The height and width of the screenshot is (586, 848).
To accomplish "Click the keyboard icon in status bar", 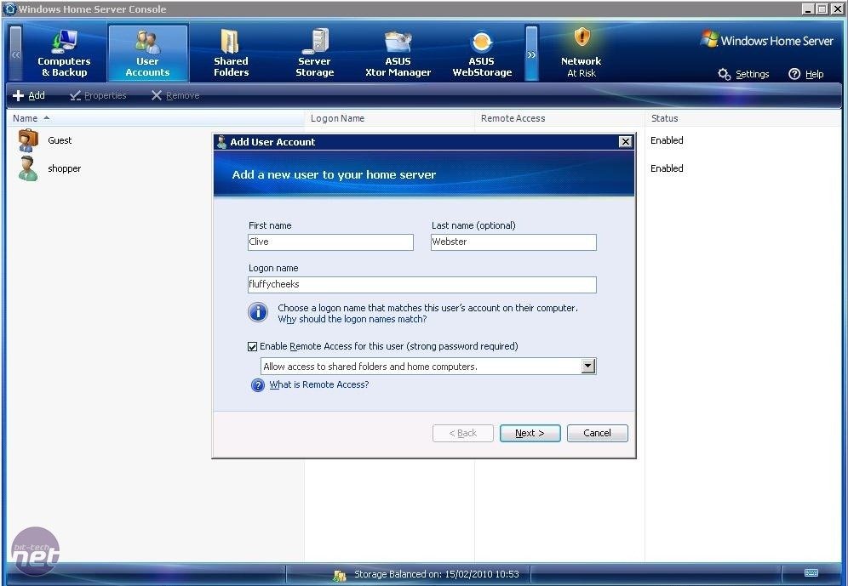I will coord(811,573).
